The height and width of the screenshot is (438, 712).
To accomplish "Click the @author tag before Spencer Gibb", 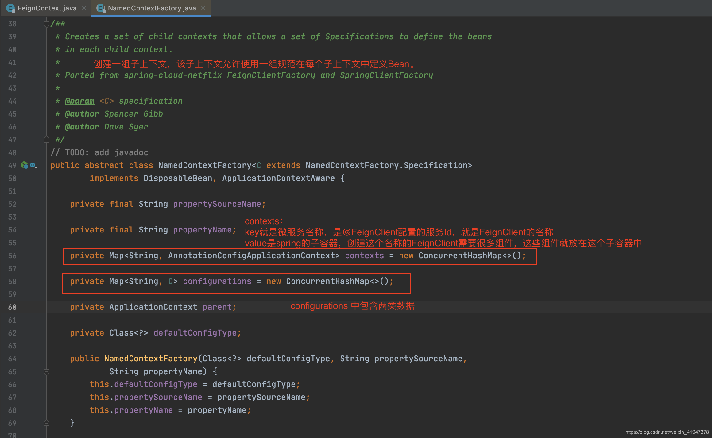I will pyautogui.click(x=82, y=114).
